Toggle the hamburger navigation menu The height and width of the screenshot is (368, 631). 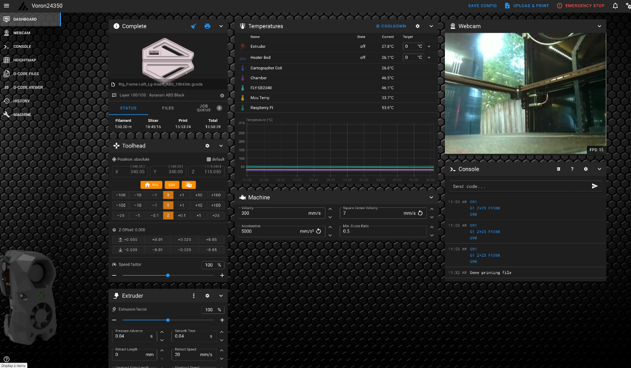[x=6, y=6]
